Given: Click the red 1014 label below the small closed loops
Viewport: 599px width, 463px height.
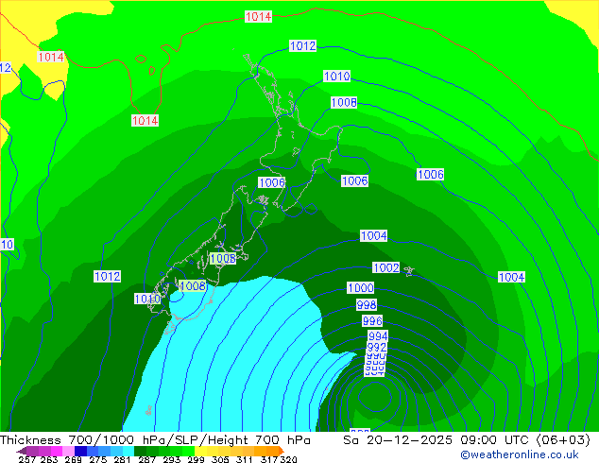Looking at the screenshot, I should coord(145,120).
